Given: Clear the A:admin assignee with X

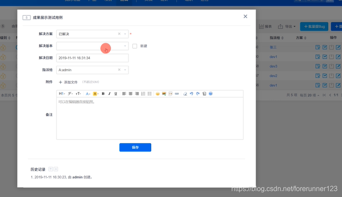Looking at the screenshot, I should coord(119,70).
